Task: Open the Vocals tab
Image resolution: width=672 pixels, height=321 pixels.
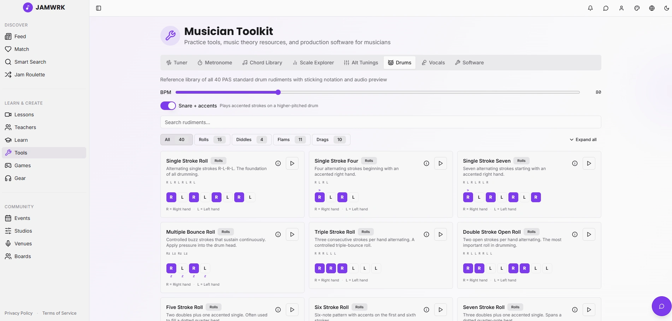Action: pos(434,63)
